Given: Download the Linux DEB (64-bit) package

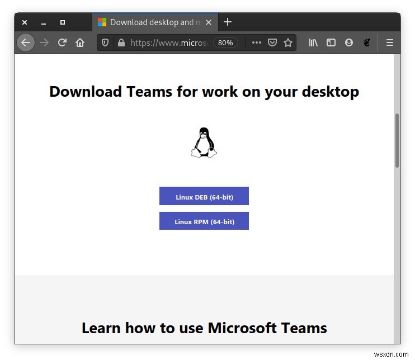Looking at the screenshot, I should pos(204,196).
